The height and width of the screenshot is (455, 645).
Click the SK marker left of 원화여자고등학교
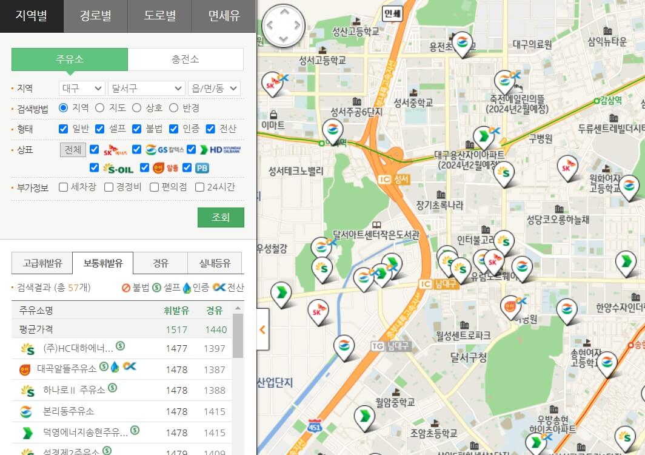click(567, 167)
